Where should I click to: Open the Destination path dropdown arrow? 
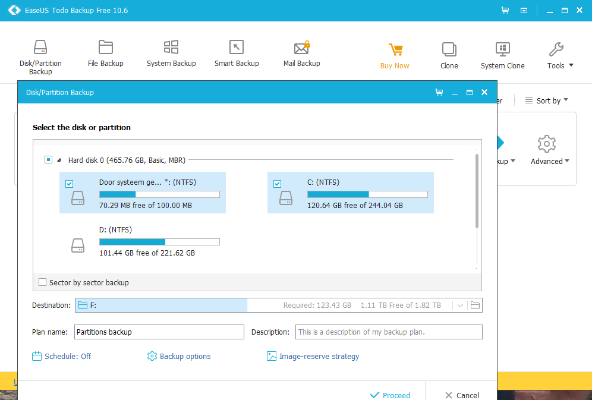tap(460, 305)
